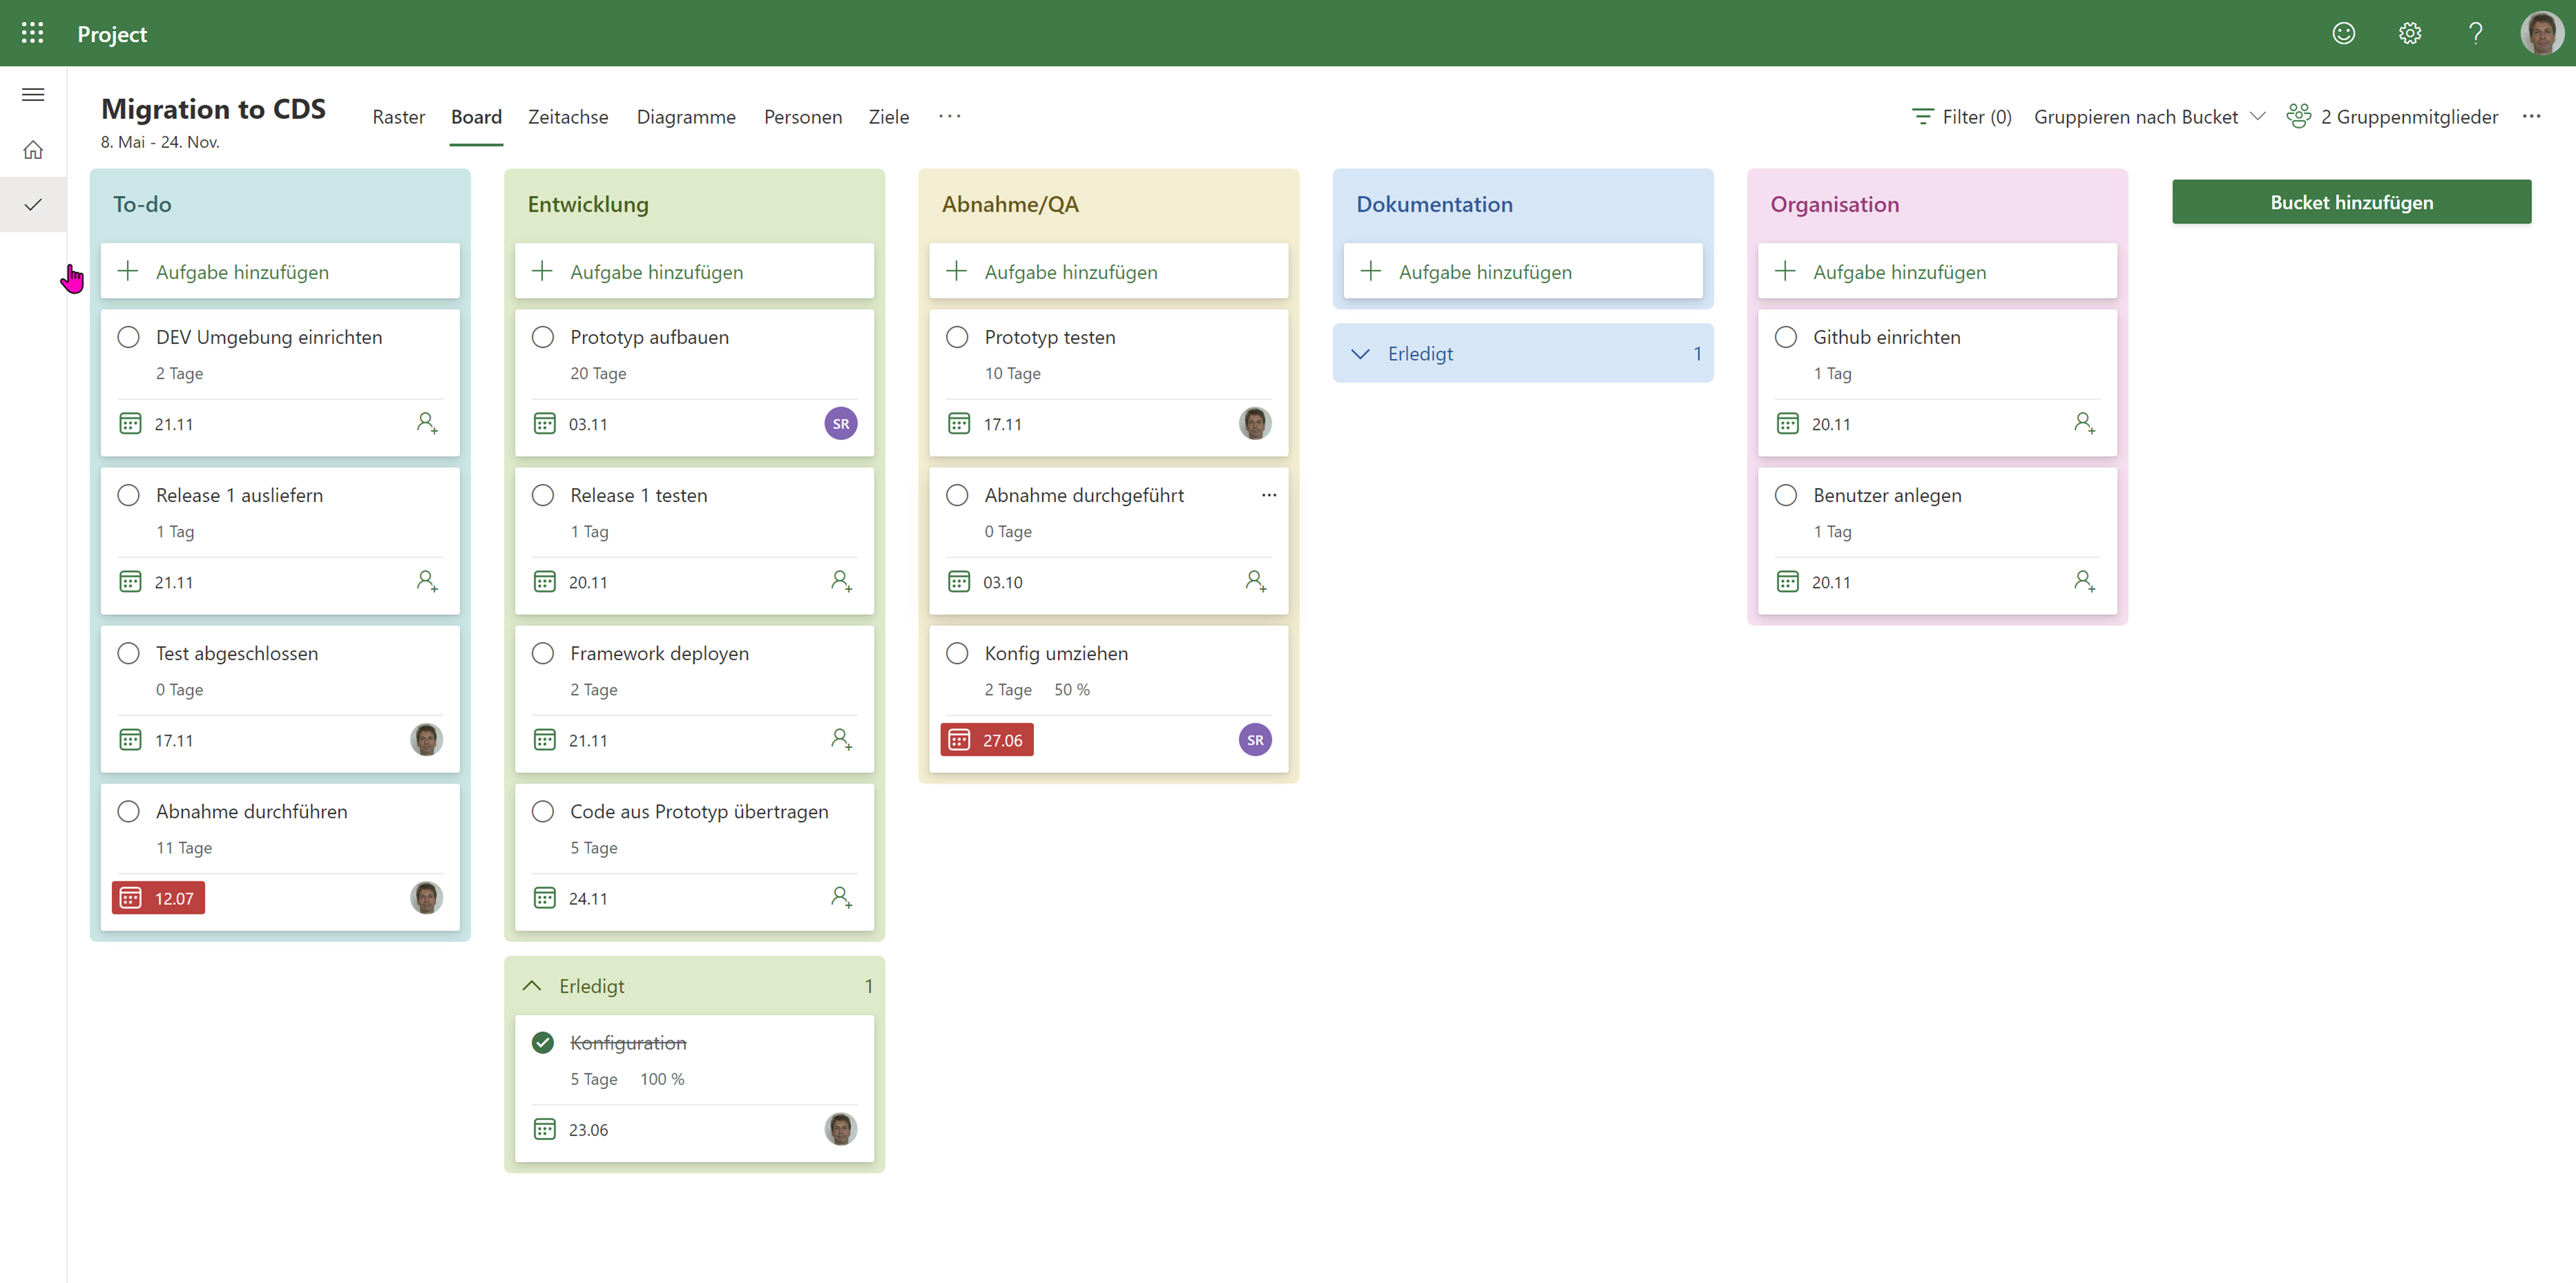Switch to the Zeitachse tab
Image resolution: width=2576 pixels, height=1283 pixels.
pyautogui.click(x=568, y=117)
